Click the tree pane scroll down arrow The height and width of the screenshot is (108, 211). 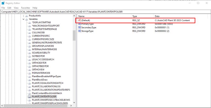pyautogui.click(x=74, y=102)
